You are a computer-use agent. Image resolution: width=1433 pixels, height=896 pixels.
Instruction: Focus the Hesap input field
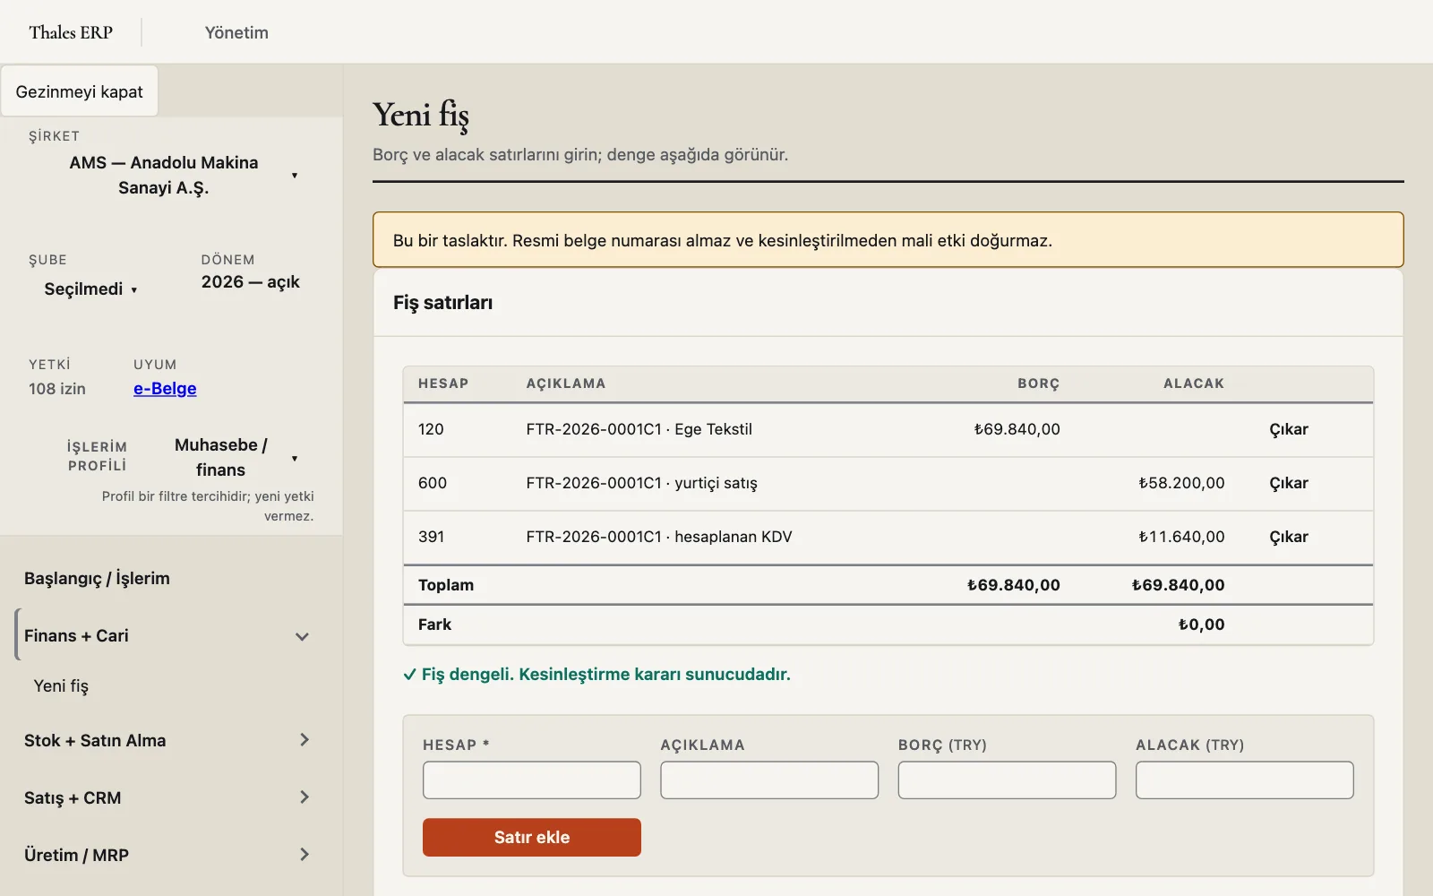click(x=532, y=780)
